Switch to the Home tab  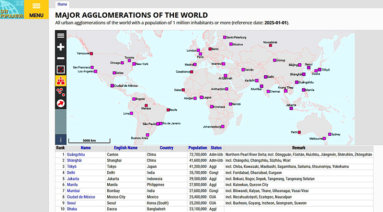(x=62, y=4)
